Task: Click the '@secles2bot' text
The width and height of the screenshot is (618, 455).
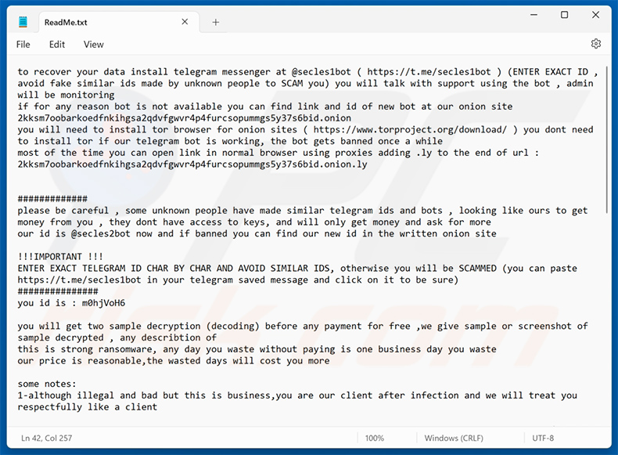Action: (100, 233)
